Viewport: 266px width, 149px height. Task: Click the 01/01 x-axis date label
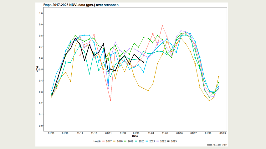(108, 133)
